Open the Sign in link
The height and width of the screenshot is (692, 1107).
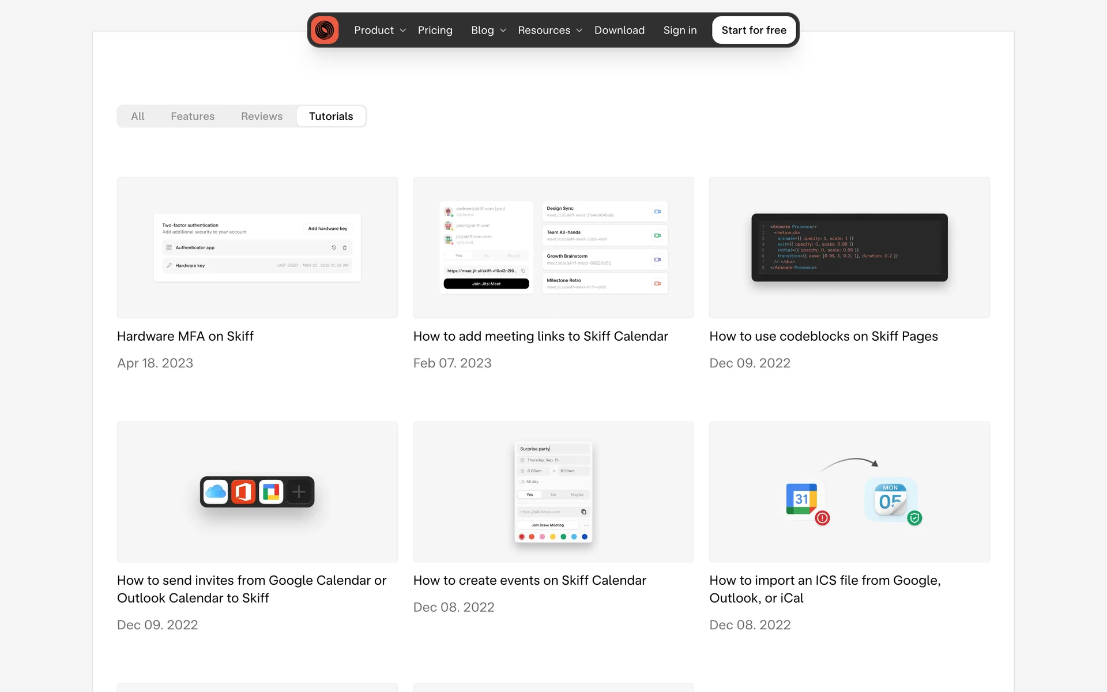point(680,30)
